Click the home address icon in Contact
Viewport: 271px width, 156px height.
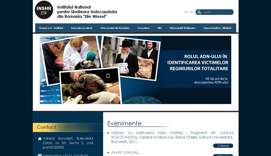tap(40, 138)
